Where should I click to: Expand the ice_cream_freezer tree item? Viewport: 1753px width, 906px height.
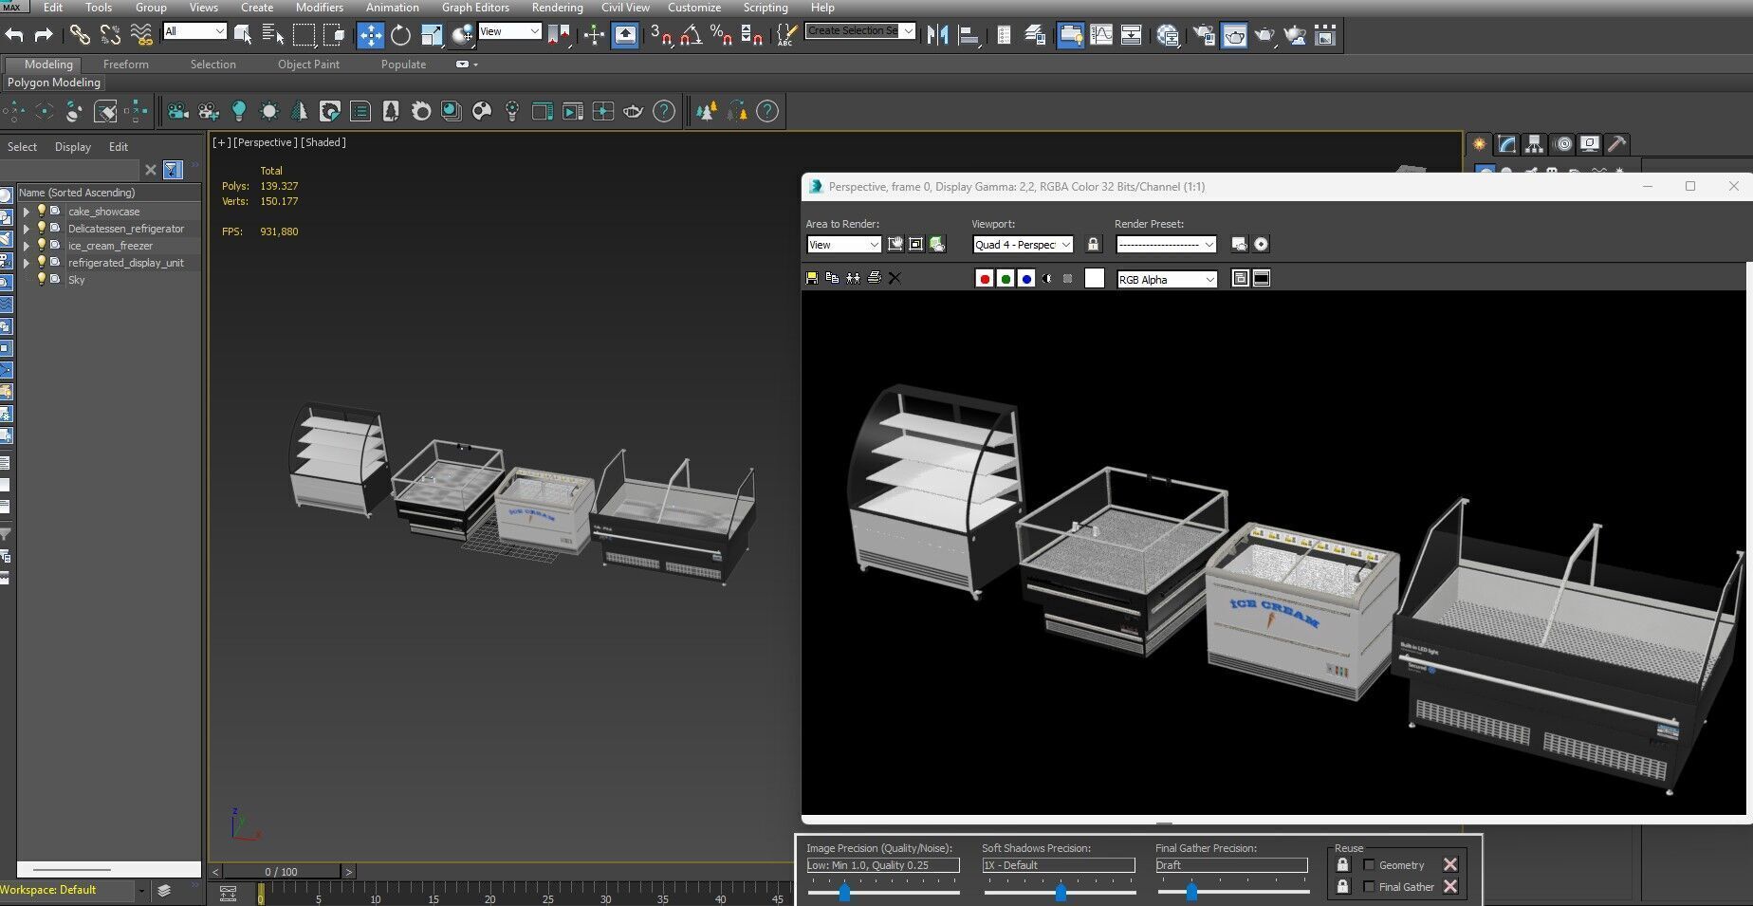point(27,246)
